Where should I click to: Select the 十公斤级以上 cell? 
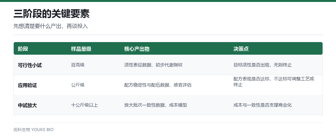pyautogui.click(x=85, y=105)
